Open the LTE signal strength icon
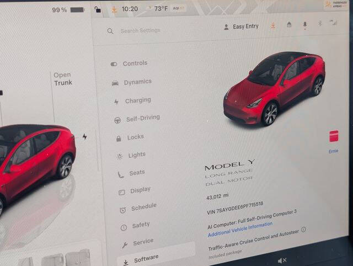The image size is (353, 266). [333, 23]
